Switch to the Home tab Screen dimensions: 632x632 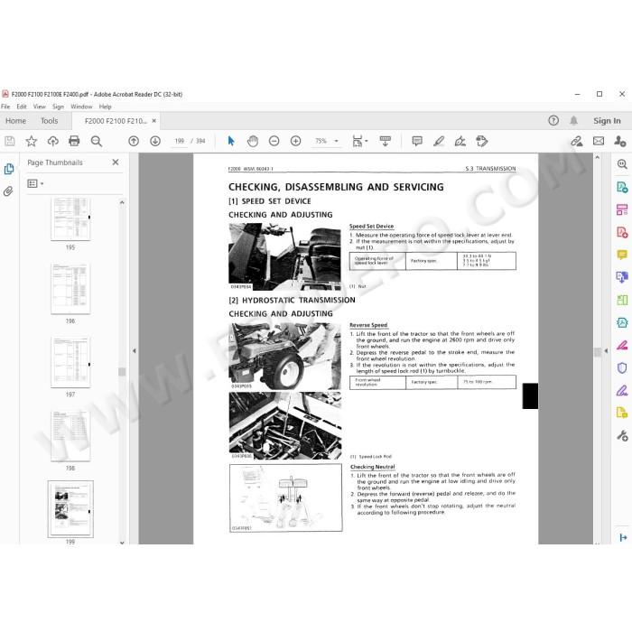[x=15, y=120]
